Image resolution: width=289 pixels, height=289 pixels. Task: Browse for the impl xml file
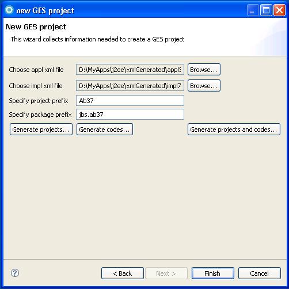(204, 86)
